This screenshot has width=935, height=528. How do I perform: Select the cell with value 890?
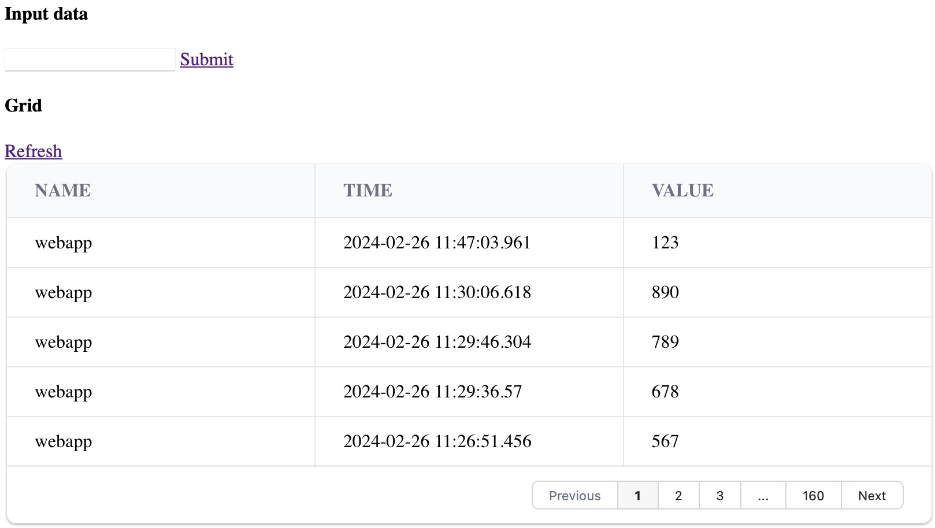pyautogui.click(x=665, y=292)
